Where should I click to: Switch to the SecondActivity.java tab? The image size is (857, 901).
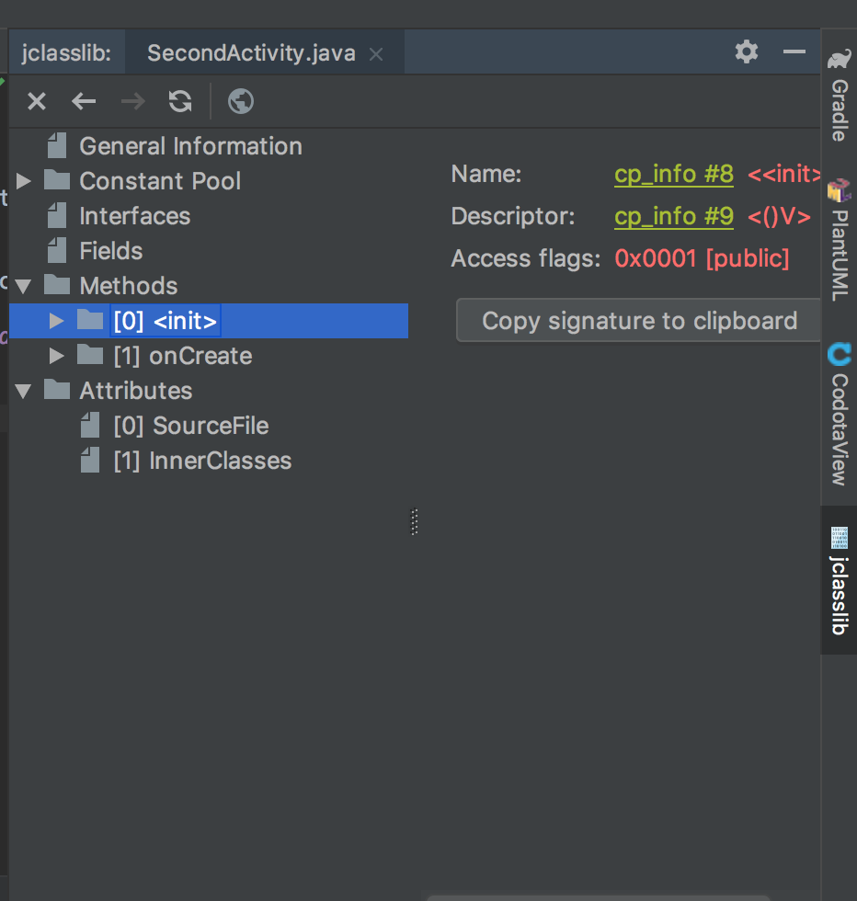pos(251,53)
